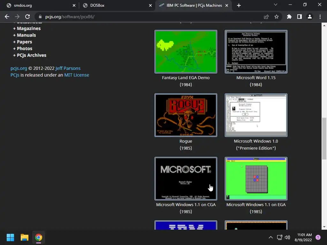Viewport: 327px width, 245px height.
Task: Switch to the smdos.org tab
Action: tap(41, 5)
